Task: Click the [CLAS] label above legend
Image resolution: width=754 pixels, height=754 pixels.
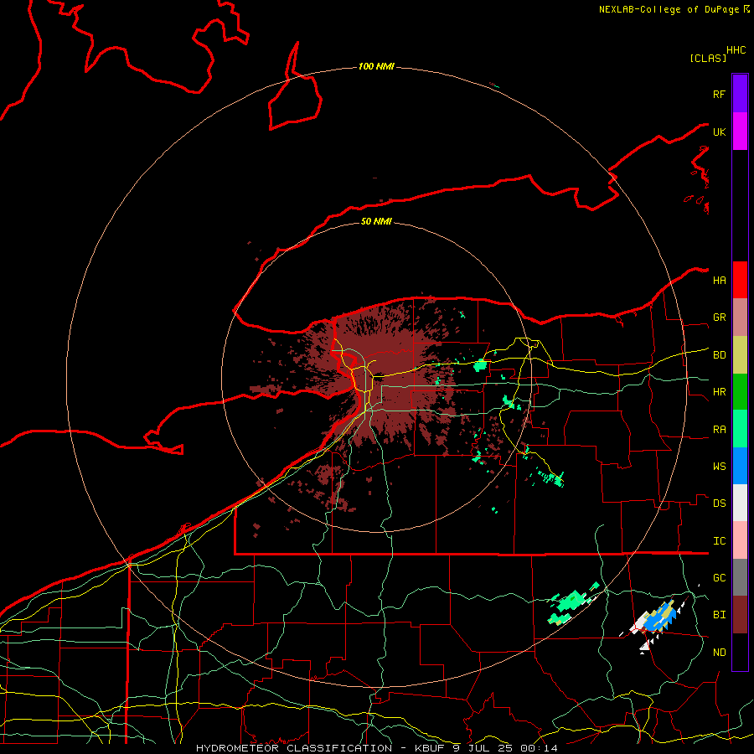Action: click(708, 58)
